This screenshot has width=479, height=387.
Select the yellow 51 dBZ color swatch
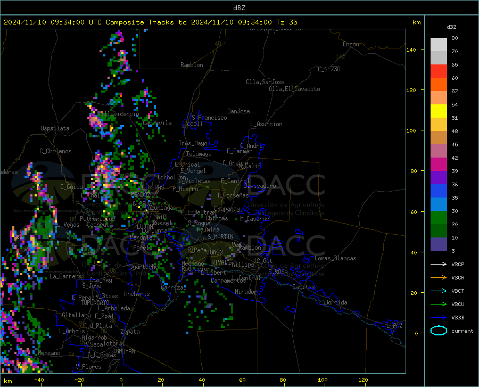point(439,111)
